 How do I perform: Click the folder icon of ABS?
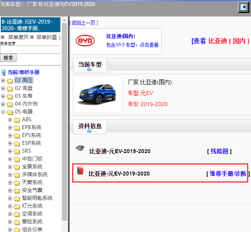tap(17, 120)
